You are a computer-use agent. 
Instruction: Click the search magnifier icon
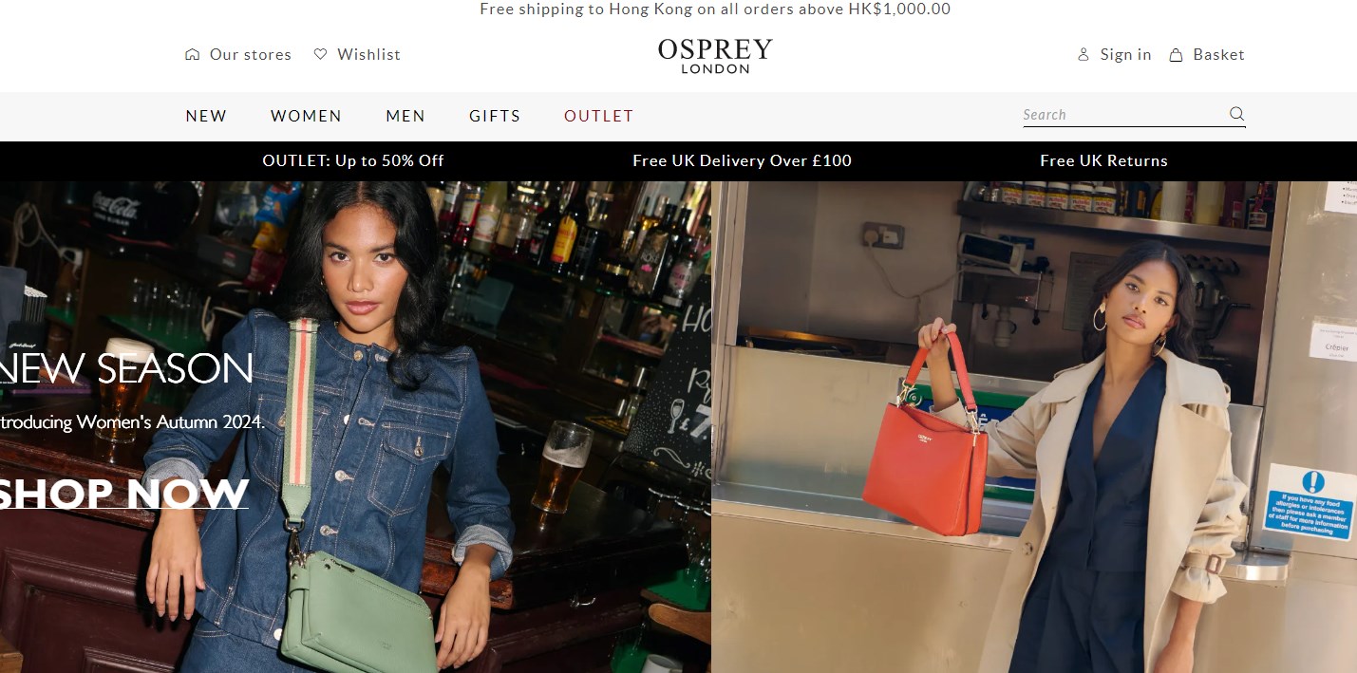[1237, 114]
